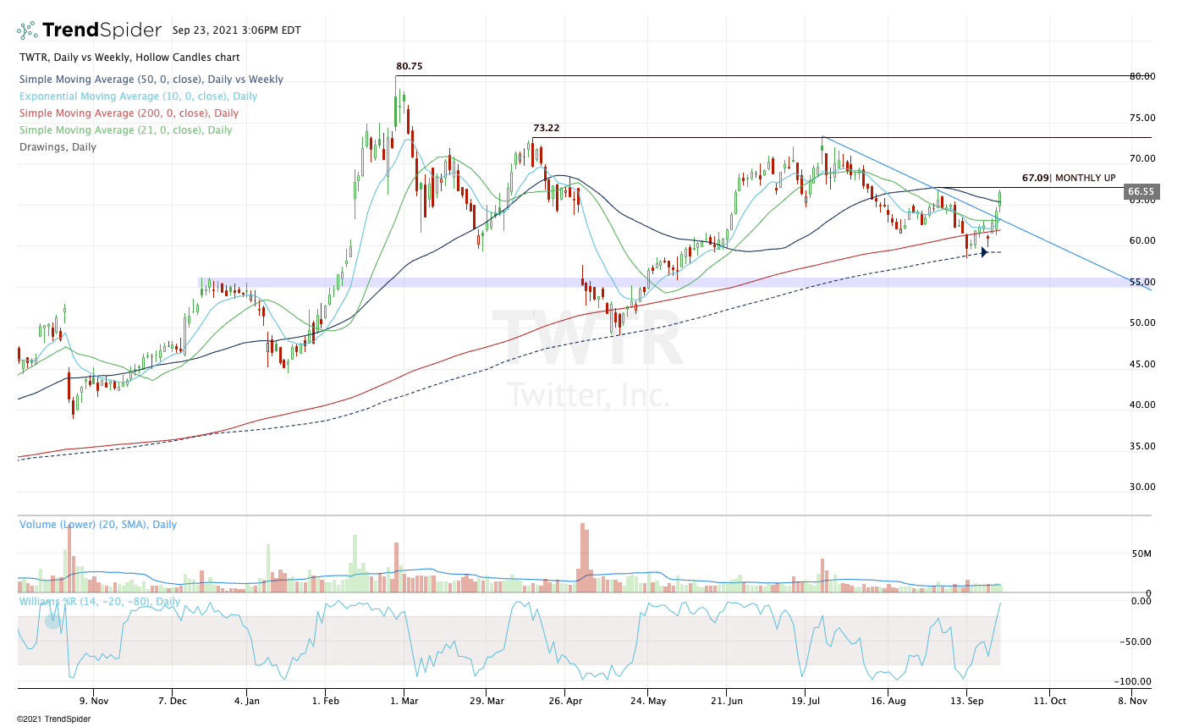The image size is (1177, 727).
Task: Click the 67.09 MONTHLY UP annotation
Action: (1069, 178)
